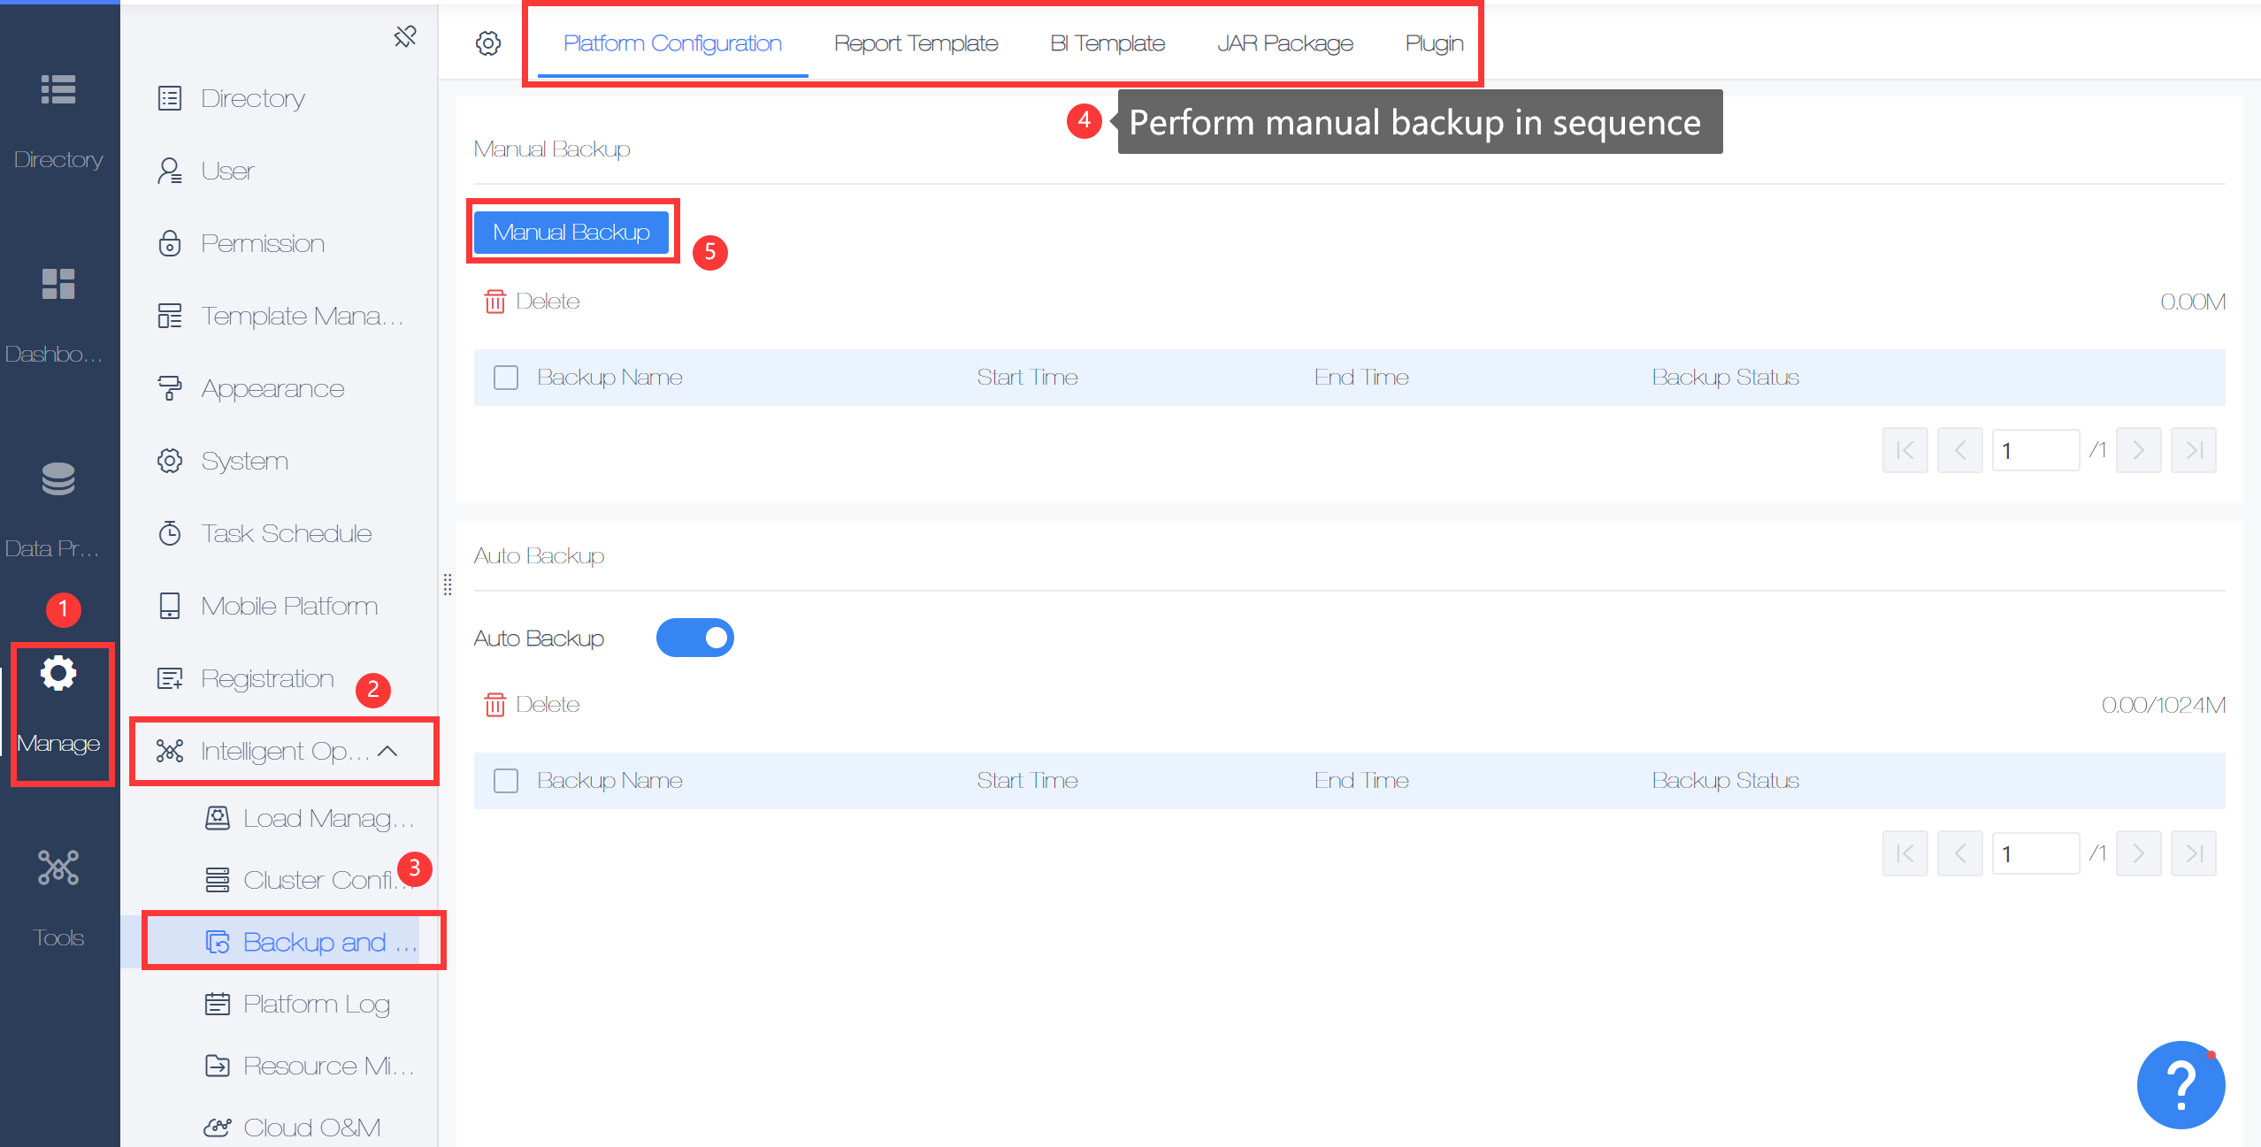Viewport: 2261px width, 1147px height.
Task: Click Delete in the Manual Backup section
Action: click(548, 302)
